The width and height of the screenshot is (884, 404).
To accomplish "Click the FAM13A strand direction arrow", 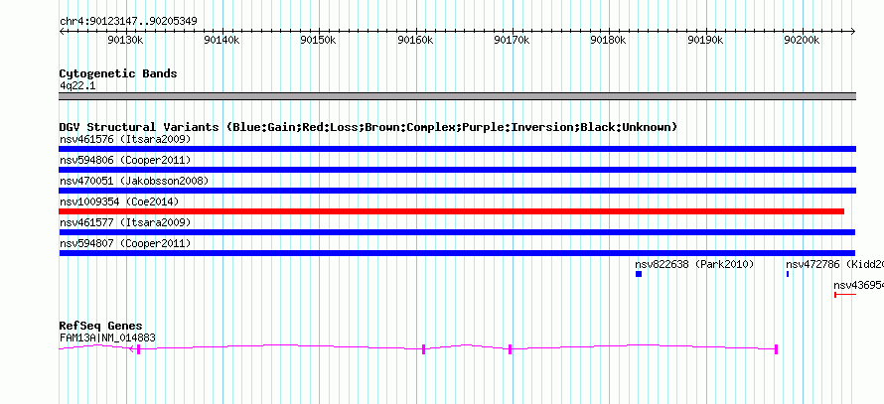I will pyautogui.click(x=132, y=349).
